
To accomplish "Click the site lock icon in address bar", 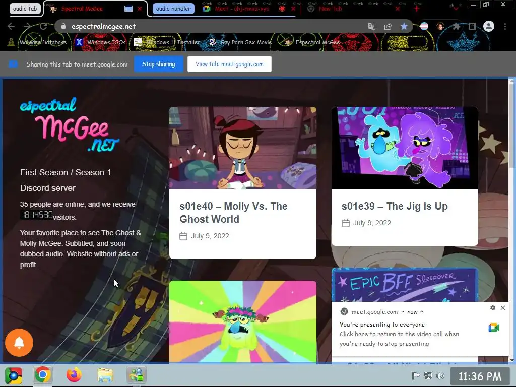I will (63, 26).
